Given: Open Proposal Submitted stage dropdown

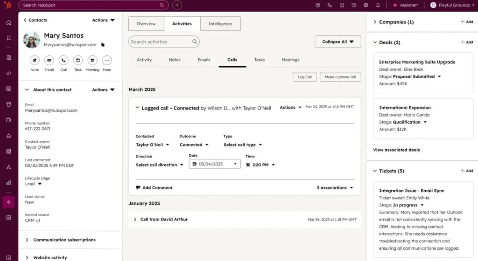Looking at the screenshot, I should [417, 76].
